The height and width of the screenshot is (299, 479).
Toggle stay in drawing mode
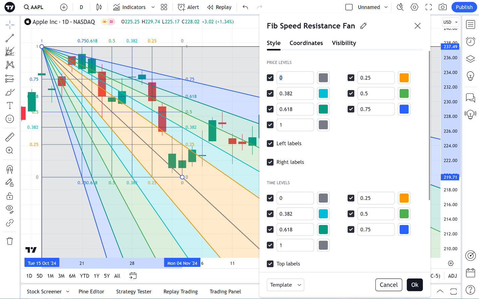[x=10, y=182]
